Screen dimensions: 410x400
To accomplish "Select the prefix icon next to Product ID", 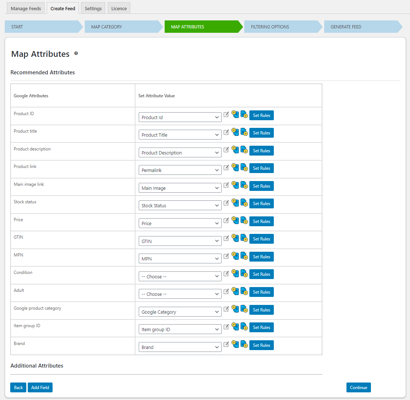I will [235, 114].
